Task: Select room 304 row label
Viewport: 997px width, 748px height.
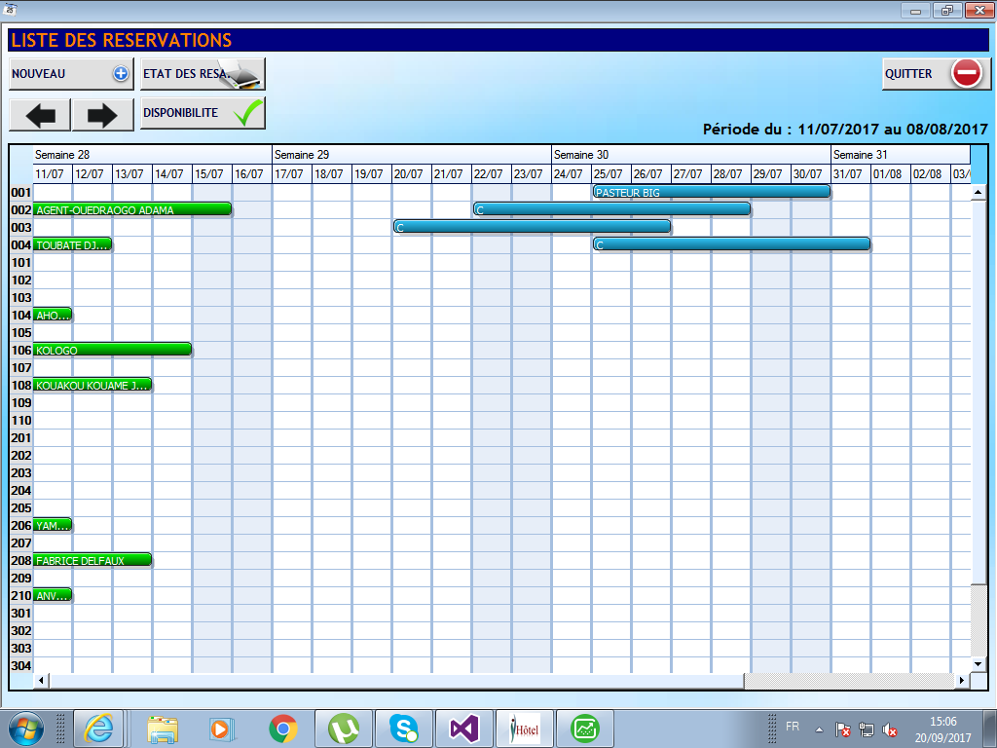Action: click(x=21, y=665)
